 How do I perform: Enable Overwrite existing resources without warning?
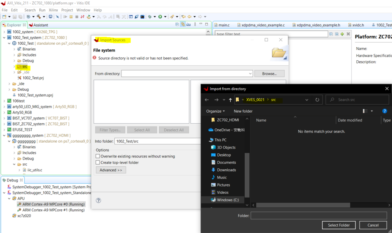[98, 156]
